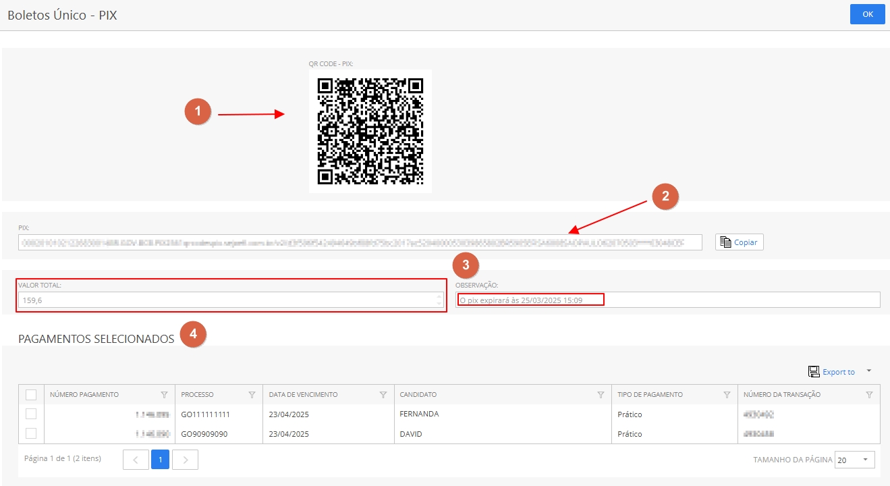Click the Valor Total input field
890x486 pixels.
(226, 300)
